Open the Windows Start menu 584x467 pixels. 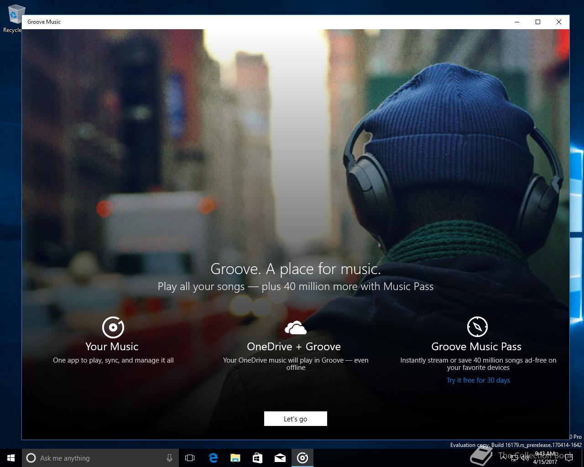click(11, 458)
